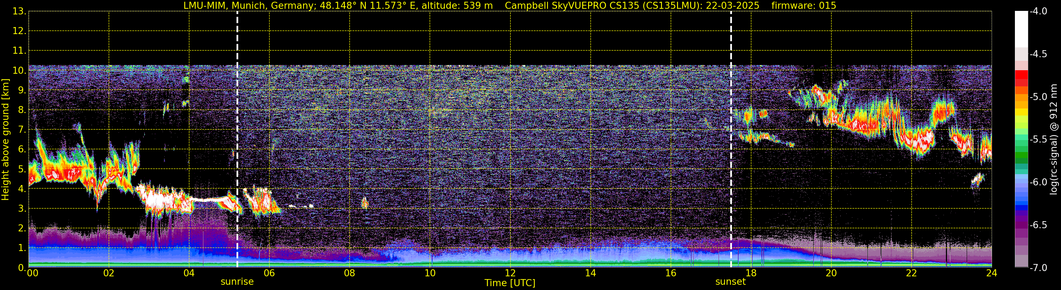This screenshot has height=290, width=1061.
Task: Click the white dashed sunset line
Action: [731, 139]
